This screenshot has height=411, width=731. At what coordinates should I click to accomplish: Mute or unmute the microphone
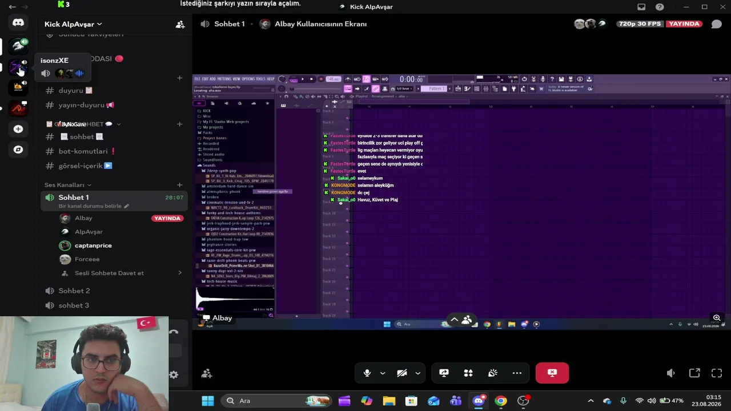pyautogui.click(x=367, y=373)
